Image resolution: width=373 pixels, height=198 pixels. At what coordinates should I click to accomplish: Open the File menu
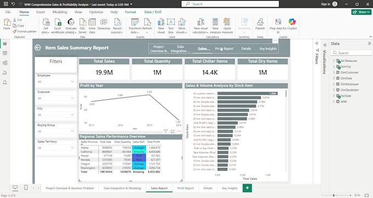click(8, 12)
